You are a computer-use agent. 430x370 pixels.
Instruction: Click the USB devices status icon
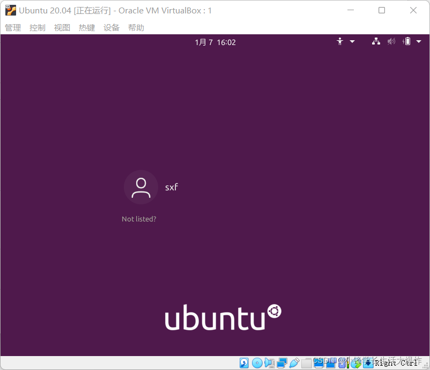[x=294, y=363]
